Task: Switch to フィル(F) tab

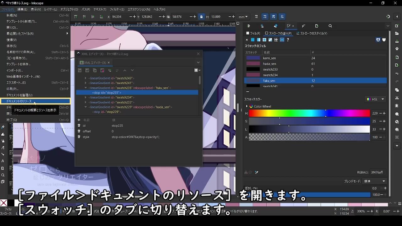Action: [x=253, y=33]
